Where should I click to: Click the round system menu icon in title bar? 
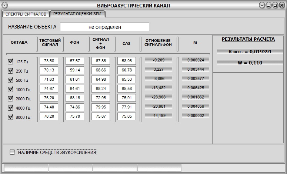coord(4,5)
